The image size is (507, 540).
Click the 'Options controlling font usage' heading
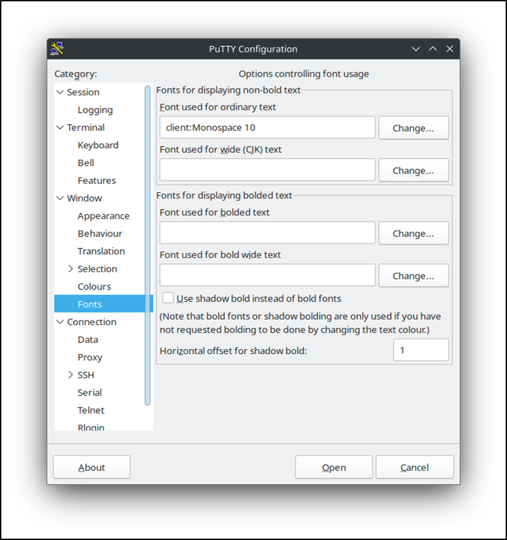(304, 74)
